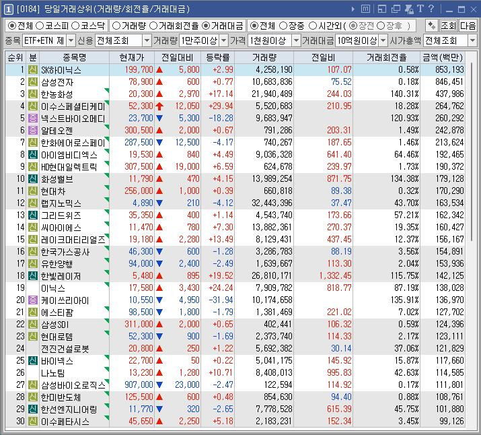Click the 등락률 column header
Screen dimensions: 481x435
(218, 57)
